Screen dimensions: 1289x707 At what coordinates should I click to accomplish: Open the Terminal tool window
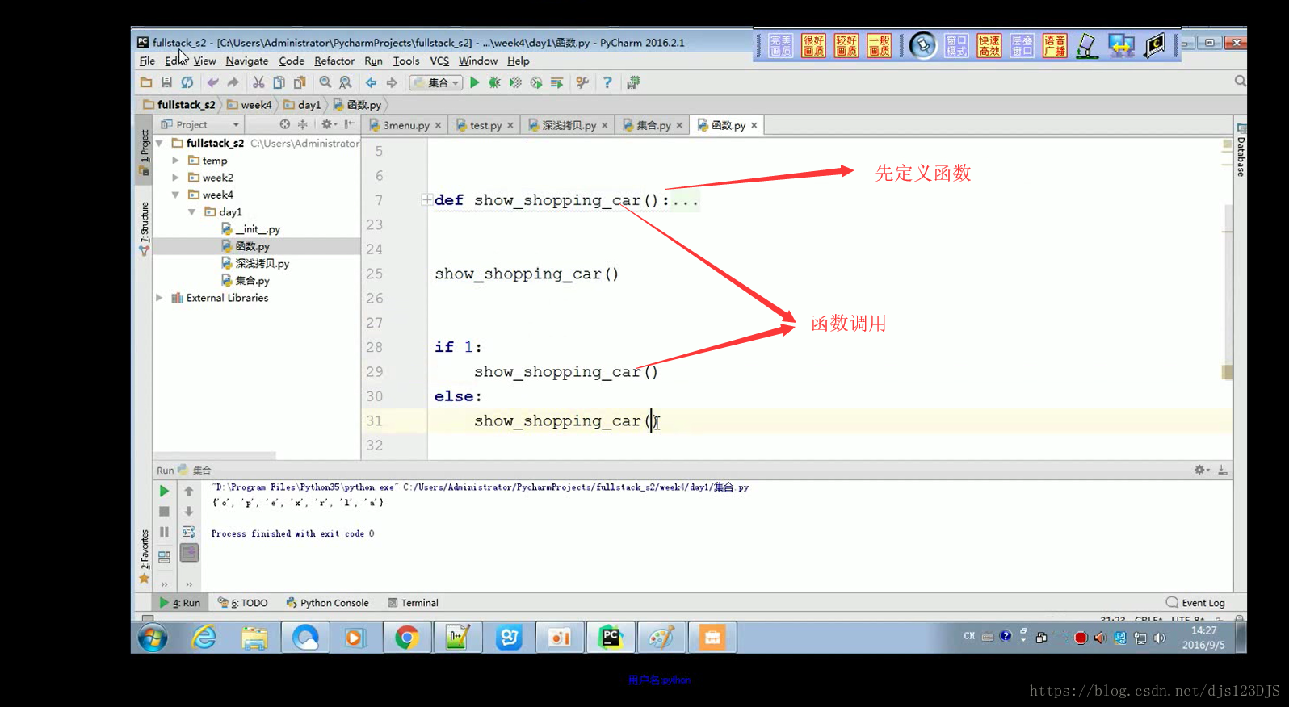[413, 603]
